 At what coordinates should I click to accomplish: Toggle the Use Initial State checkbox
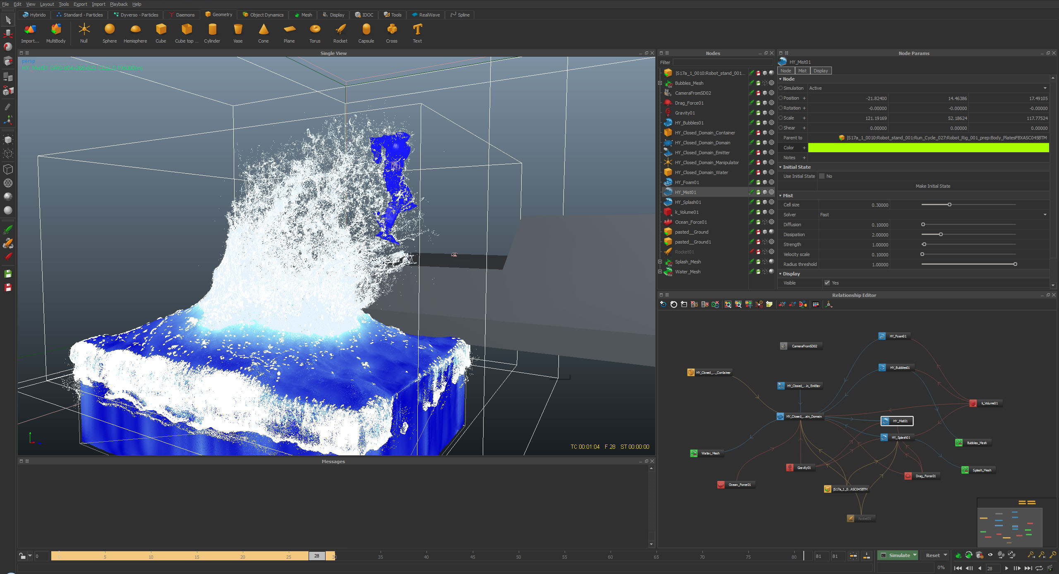click(x=822, y=176)
